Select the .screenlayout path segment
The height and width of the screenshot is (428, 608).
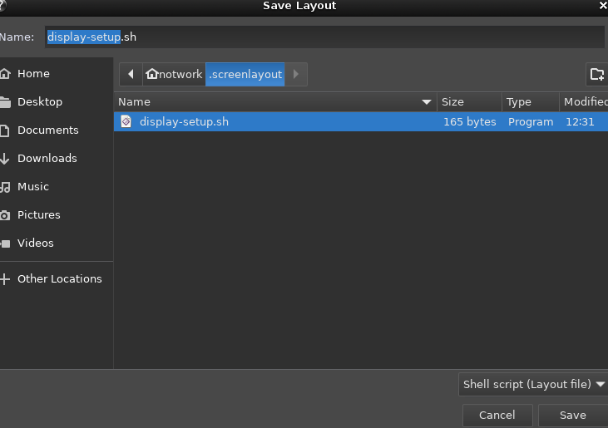pyautogui.click(x=245, y=74)
